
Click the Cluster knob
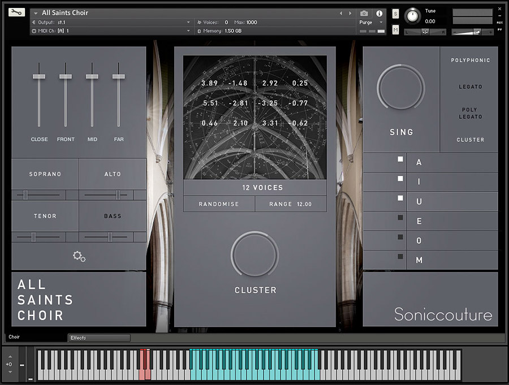coord(255,254)
